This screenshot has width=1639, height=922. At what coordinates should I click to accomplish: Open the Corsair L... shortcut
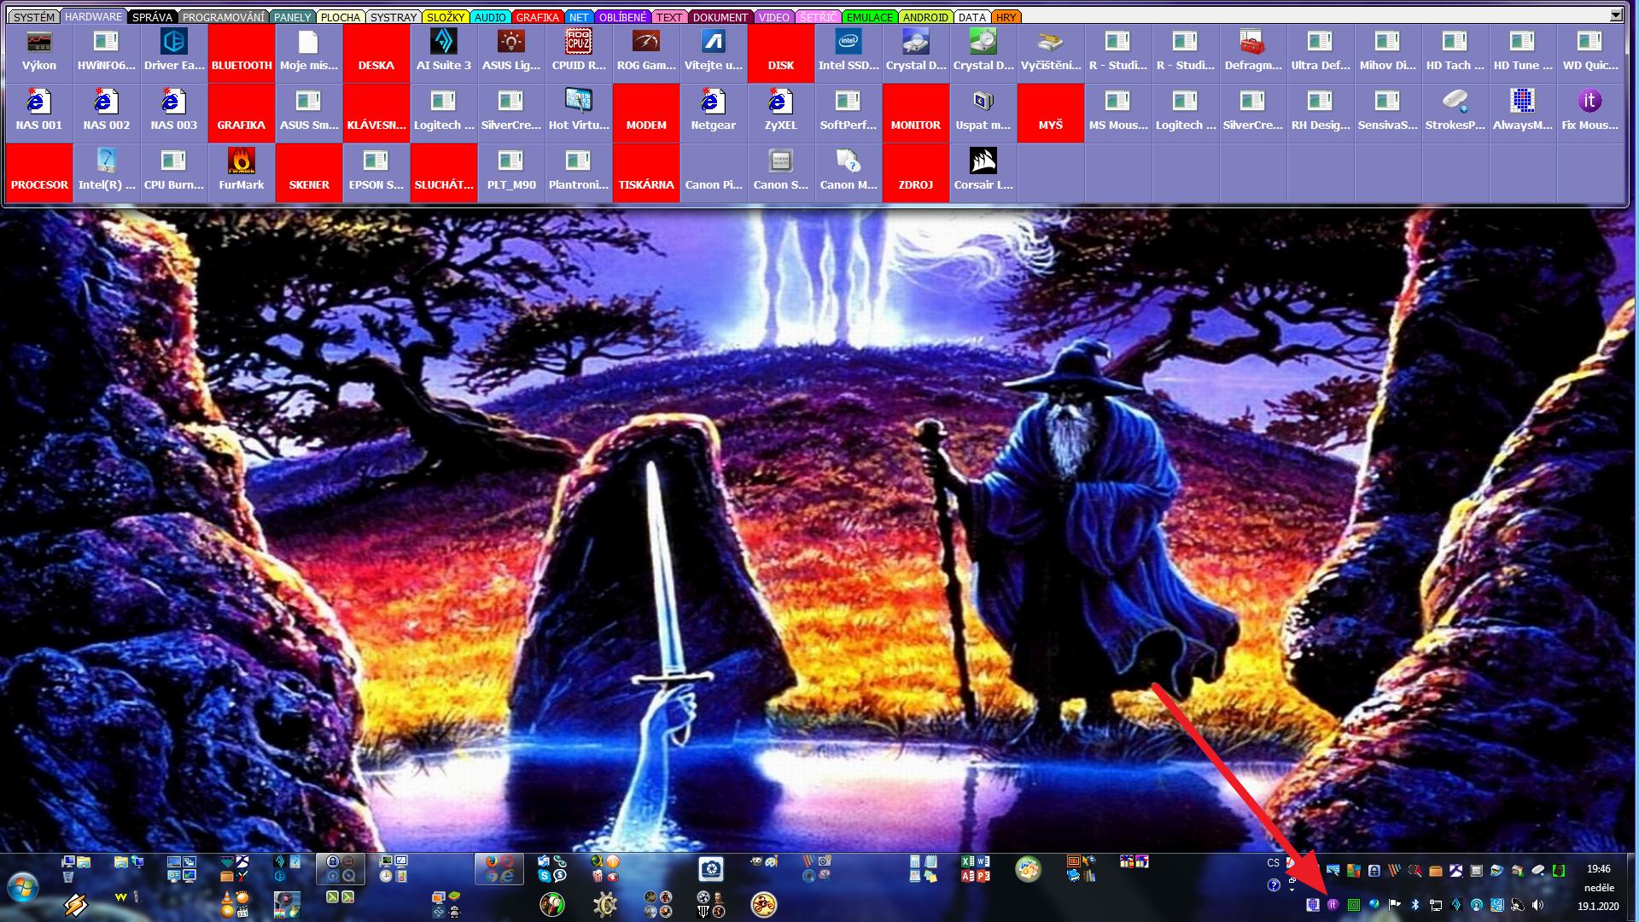tap(983, 172)
